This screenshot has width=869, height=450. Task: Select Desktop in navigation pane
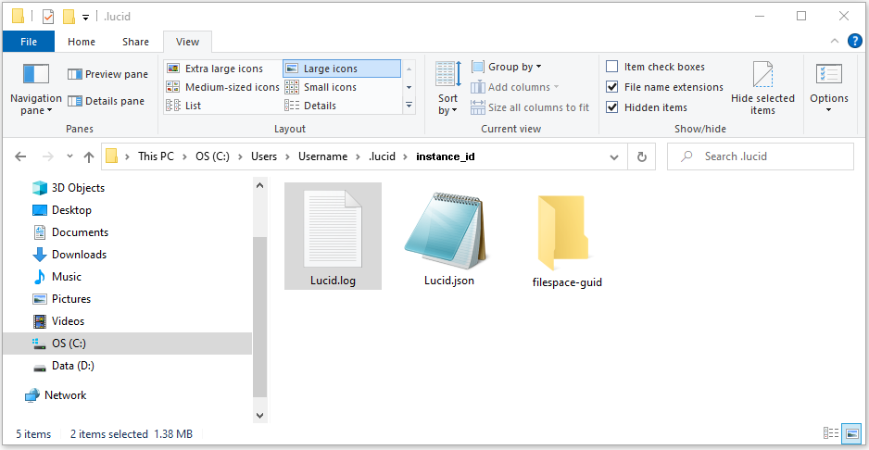point(62,210)
